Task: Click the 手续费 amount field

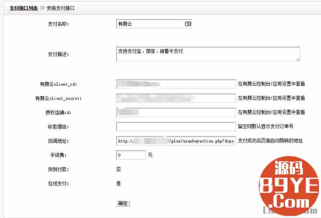Action: tap(131, 155)
